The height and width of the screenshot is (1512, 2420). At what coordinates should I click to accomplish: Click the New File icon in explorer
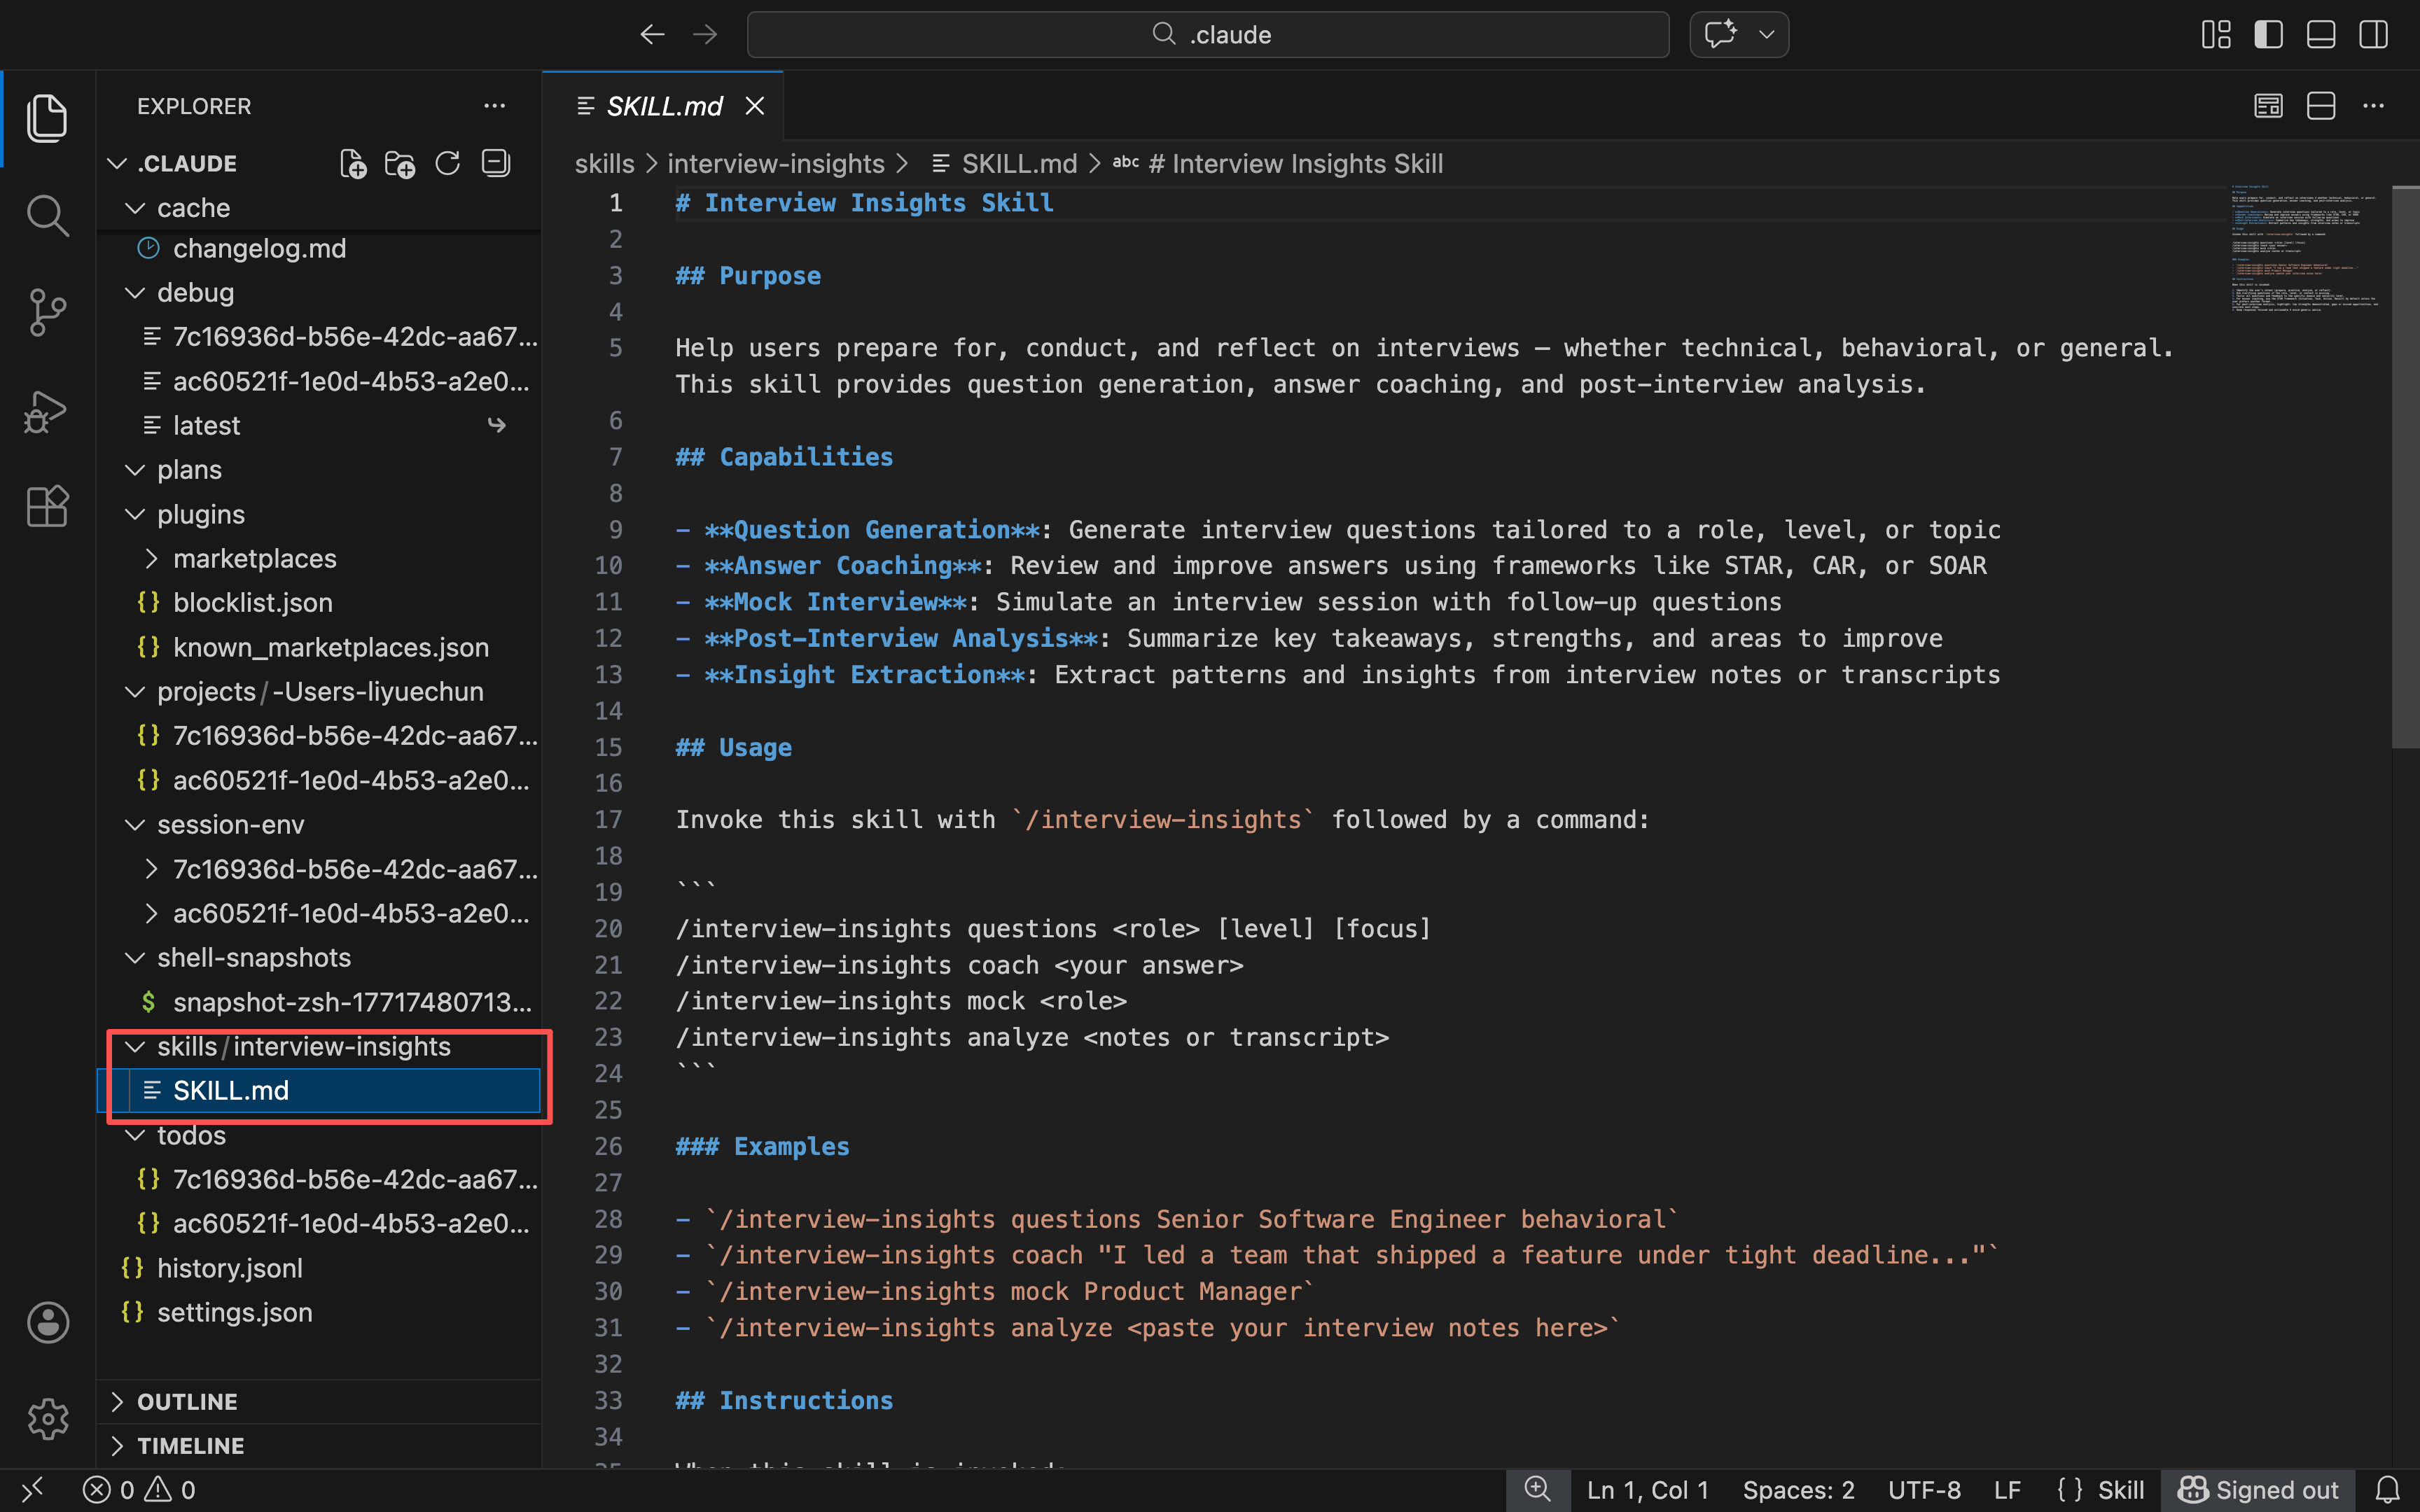(x=353, y=164)
